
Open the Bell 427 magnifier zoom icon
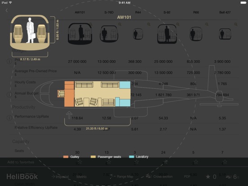pos(236,24)
